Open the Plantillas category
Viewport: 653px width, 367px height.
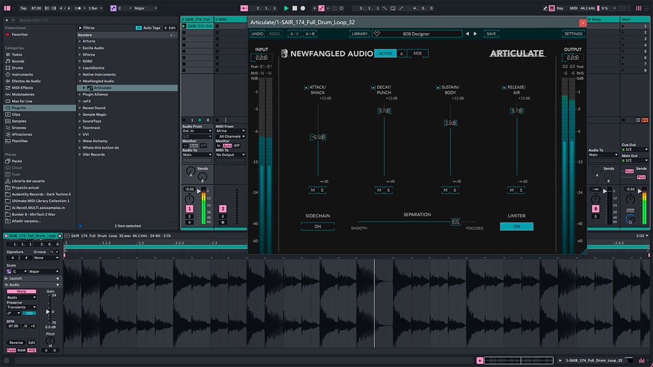point(20,141)
